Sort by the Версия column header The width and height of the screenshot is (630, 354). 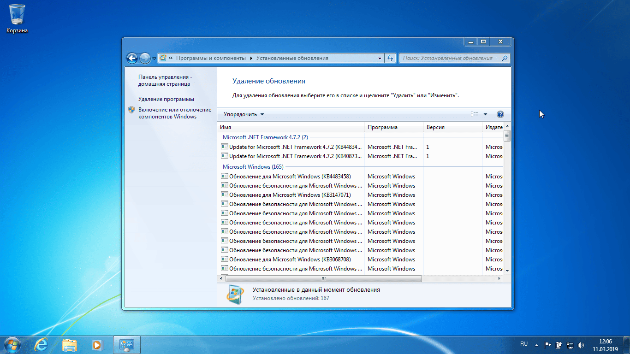(x=453, y=127)
